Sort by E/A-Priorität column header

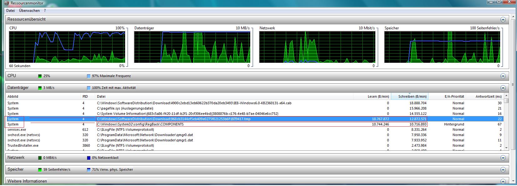point(447,96)
